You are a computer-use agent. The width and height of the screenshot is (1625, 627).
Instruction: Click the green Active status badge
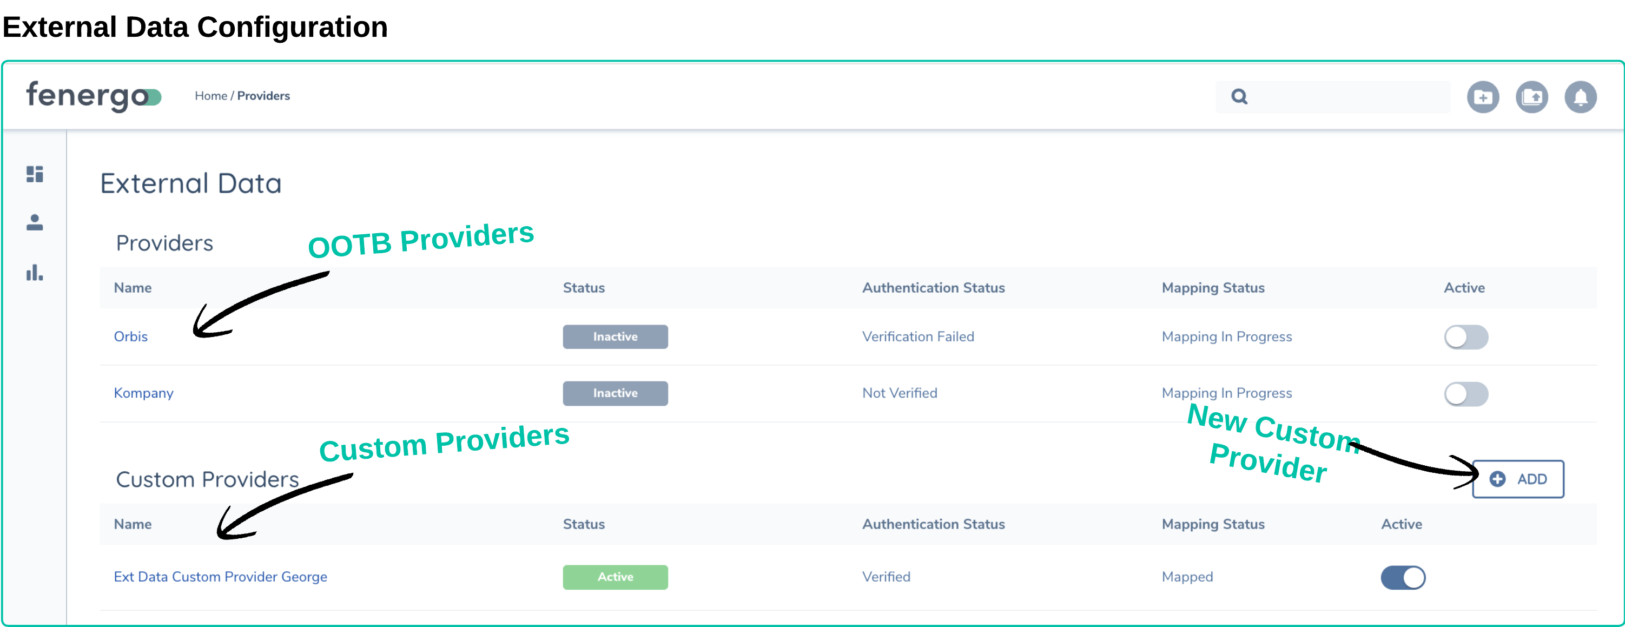[x=615, y=577]
